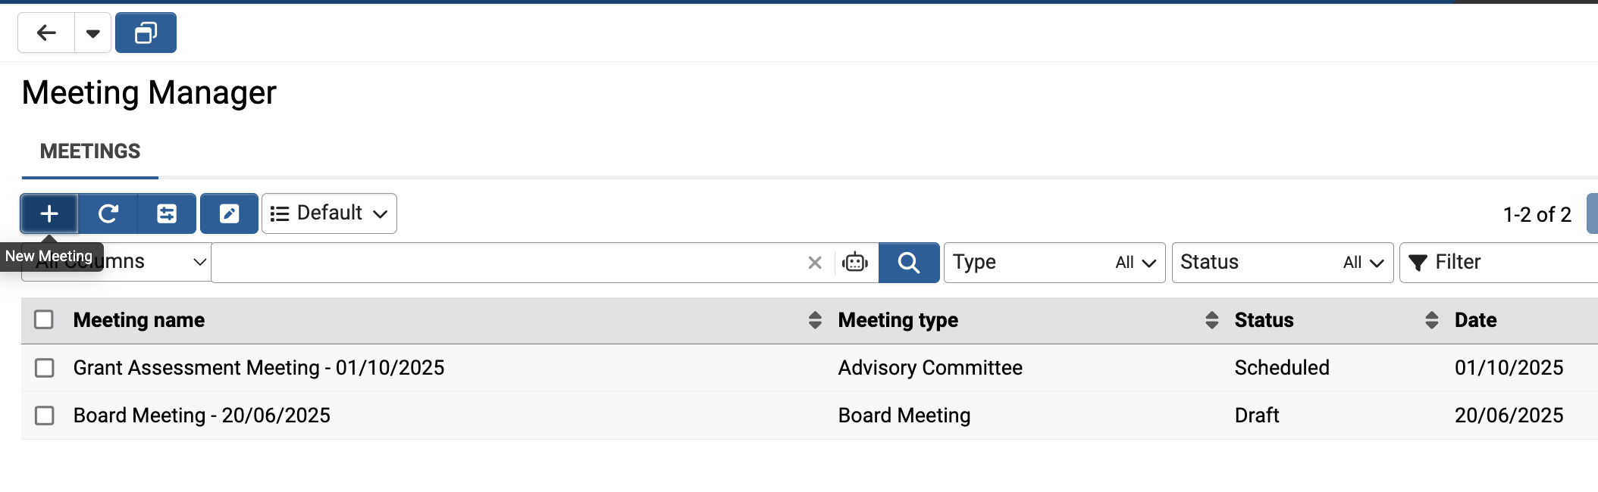Switch to the MEETINGS tab
This screenshot has width=1598, height=492.
click(90, 151)
